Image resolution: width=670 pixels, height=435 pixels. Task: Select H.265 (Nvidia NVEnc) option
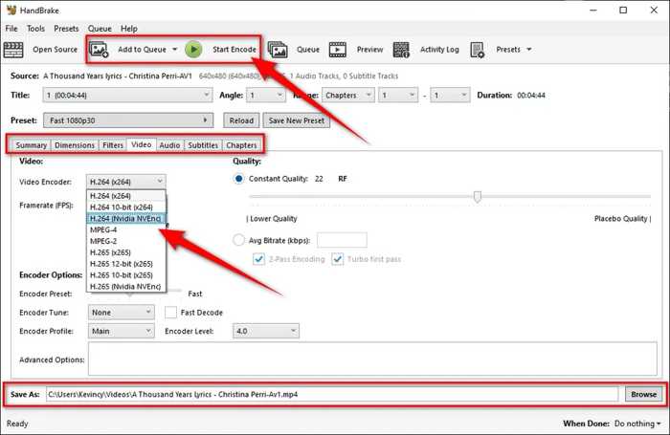(126, 287)
